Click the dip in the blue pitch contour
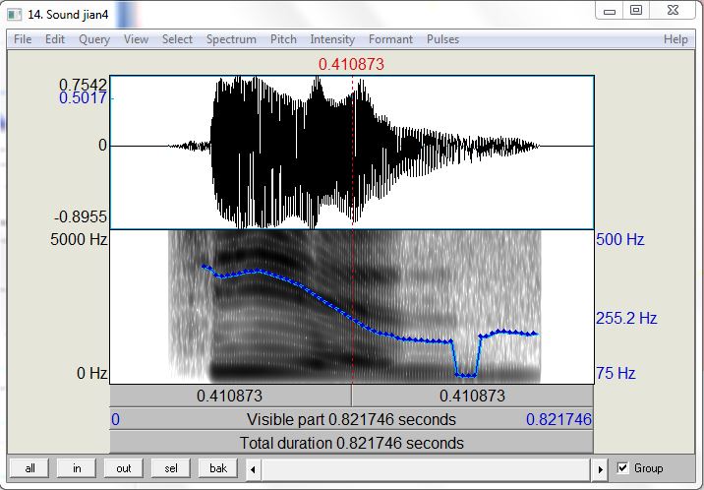 pyautogui.click(x=466, y=375)
